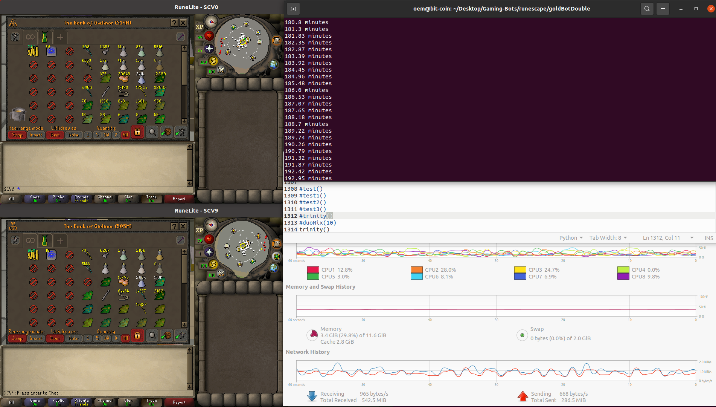Open bank help question mark in SCV0

[x=174, y=23]
